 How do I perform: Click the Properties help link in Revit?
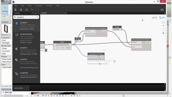(x=6, y=86)
